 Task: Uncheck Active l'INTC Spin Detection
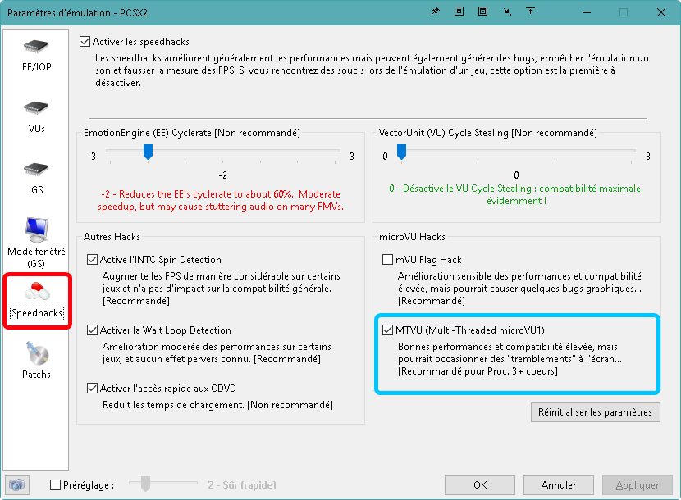tap(93, 260)
